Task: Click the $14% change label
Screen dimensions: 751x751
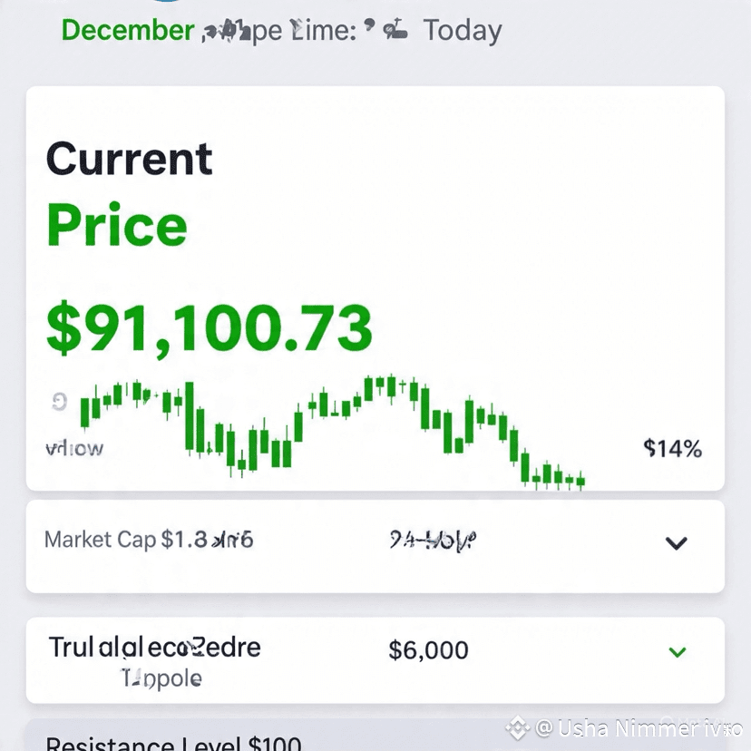Action: (x=672, y=448)
